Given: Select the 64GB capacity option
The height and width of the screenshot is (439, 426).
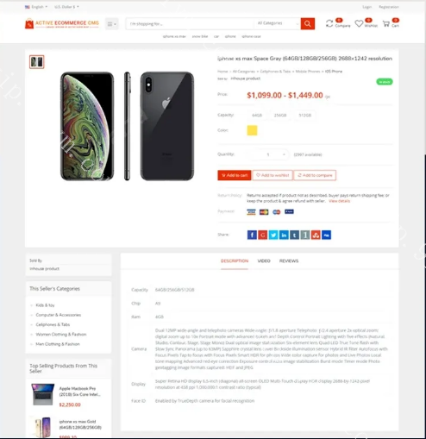Looking at the screenshot, I should coord(257,115).
